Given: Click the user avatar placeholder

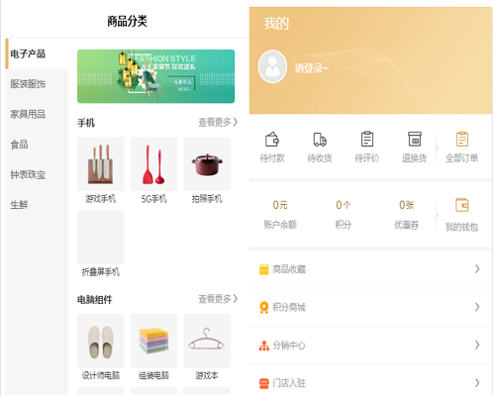Looking at the screenshot, I should 272,66.
